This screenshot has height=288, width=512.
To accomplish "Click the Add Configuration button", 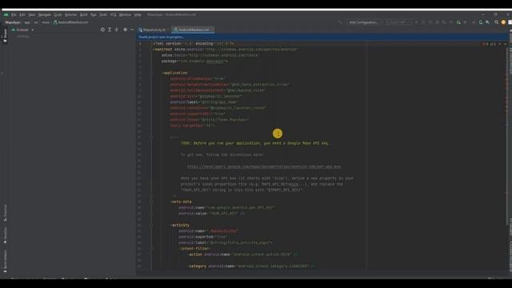I will coord(363,22).
